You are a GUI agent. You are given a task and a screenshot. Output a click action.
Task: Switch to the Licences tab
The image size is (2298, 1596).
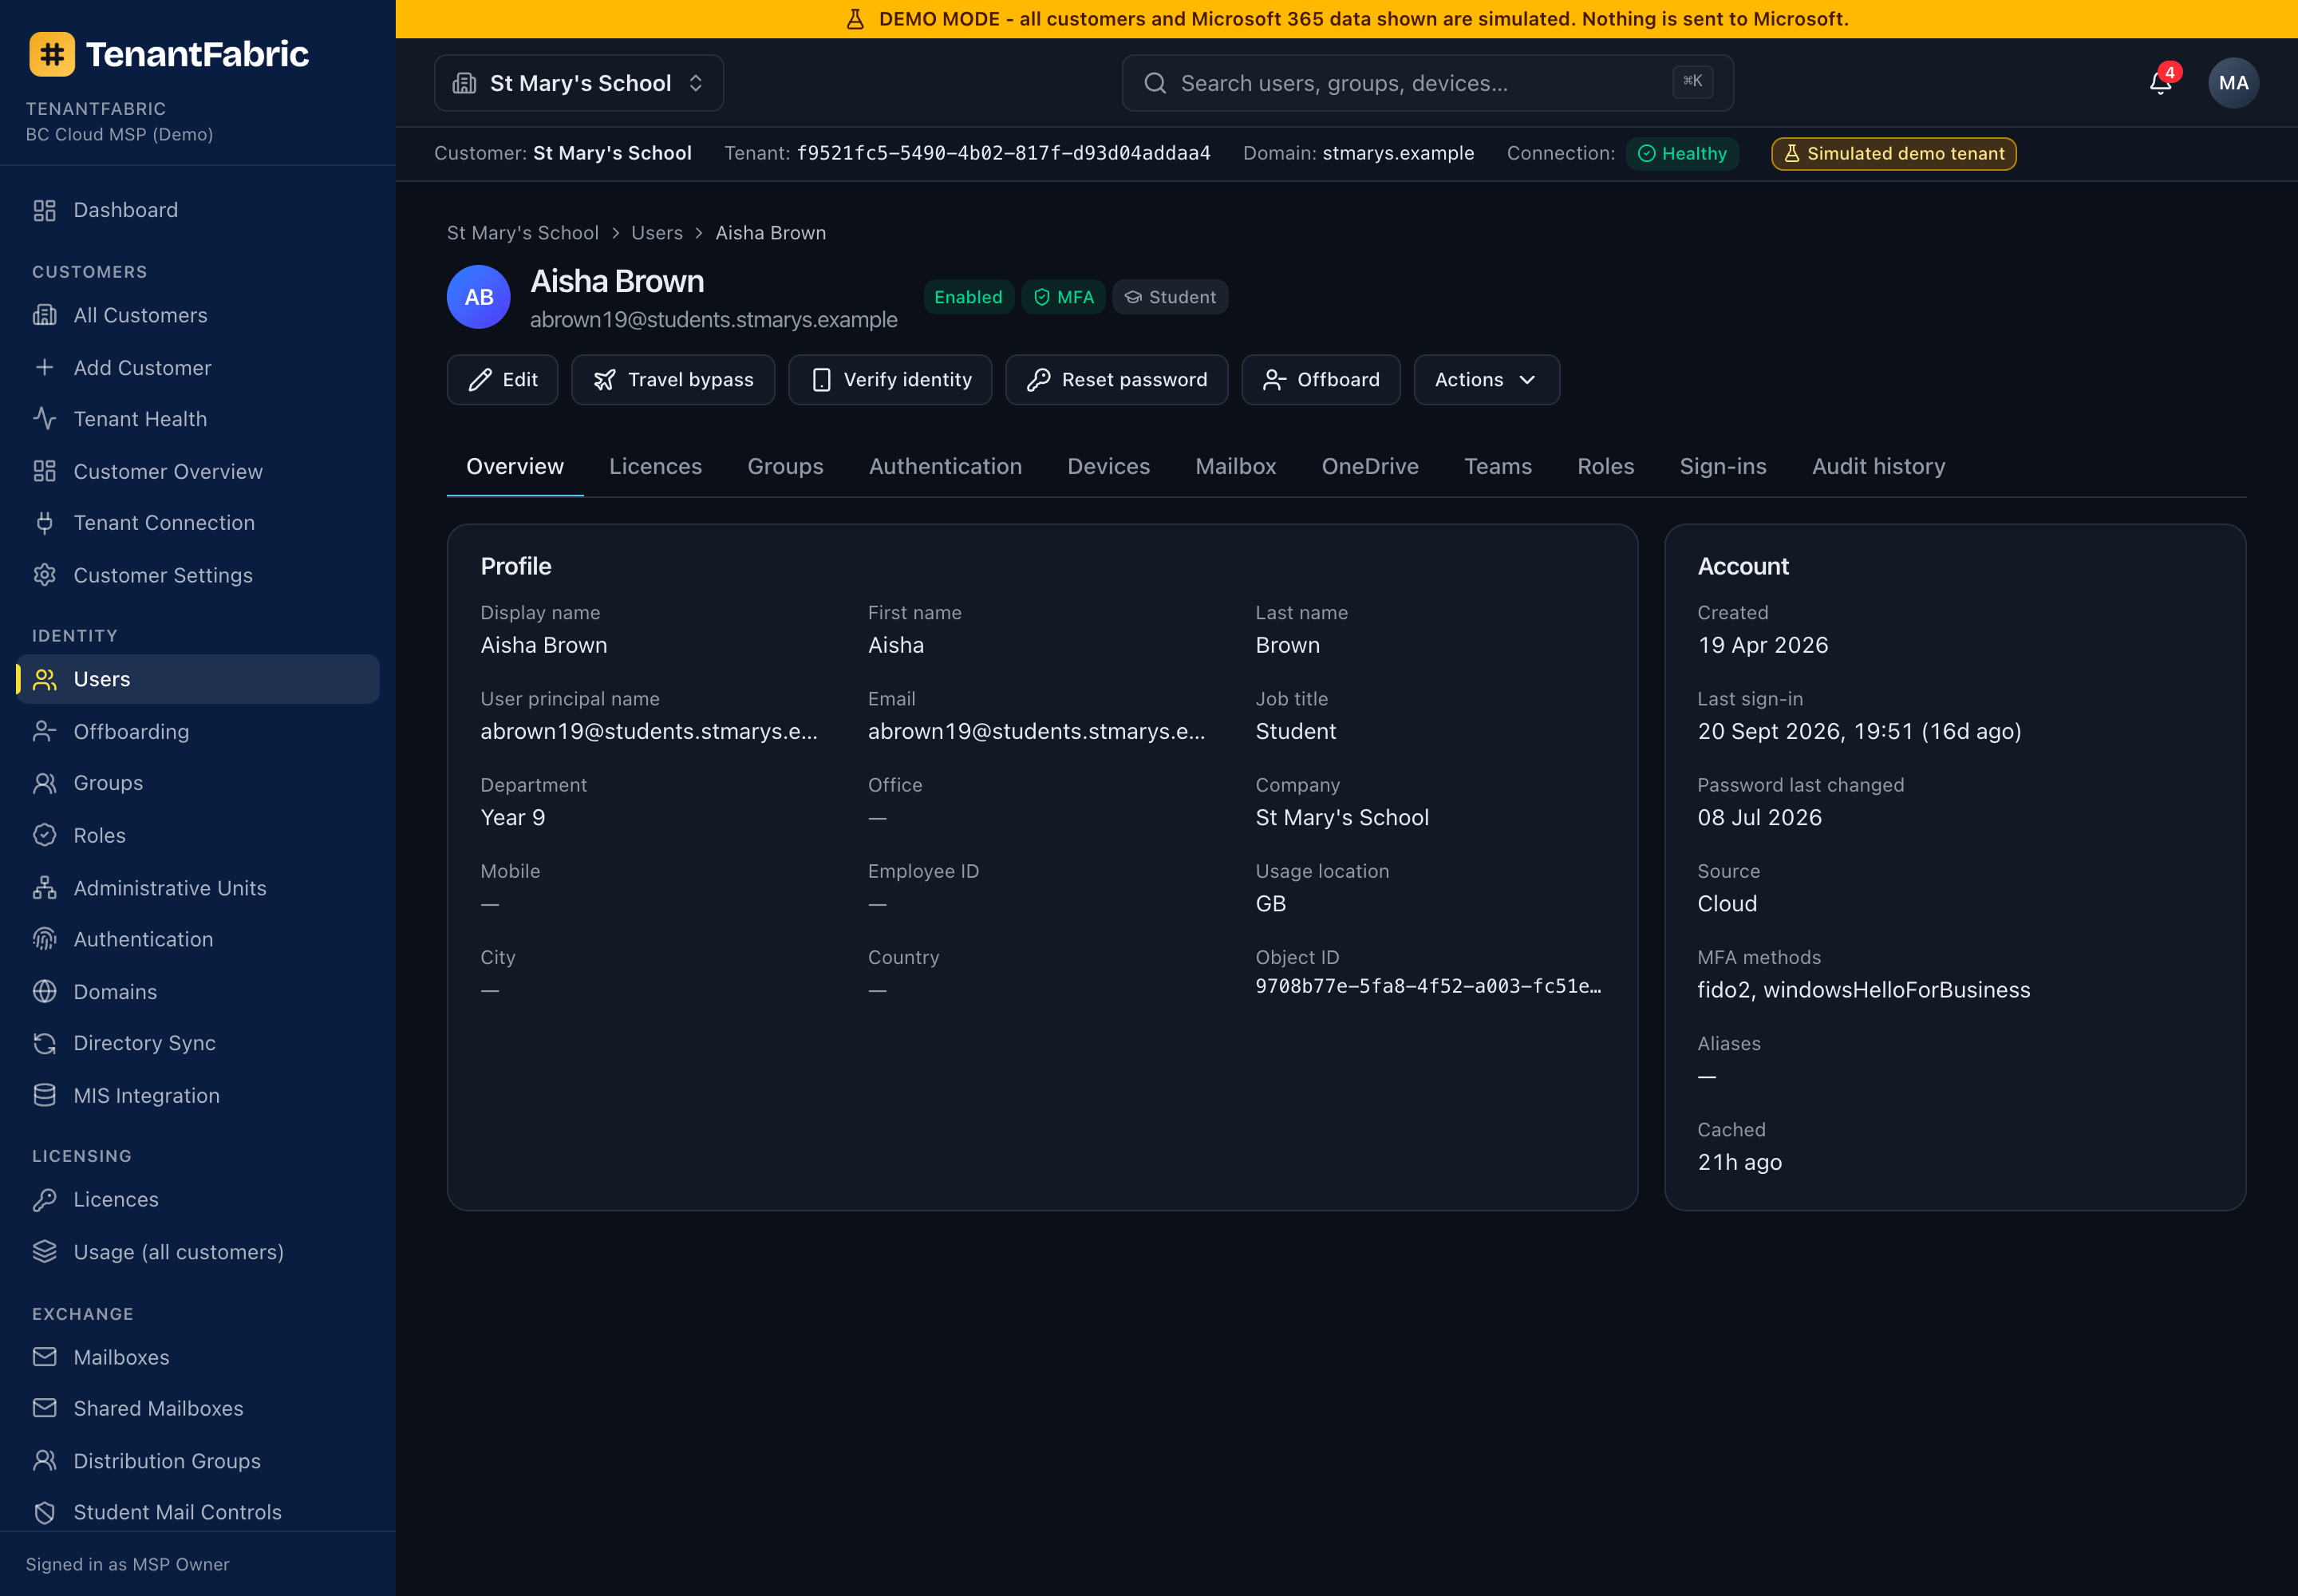click(656, 467)
